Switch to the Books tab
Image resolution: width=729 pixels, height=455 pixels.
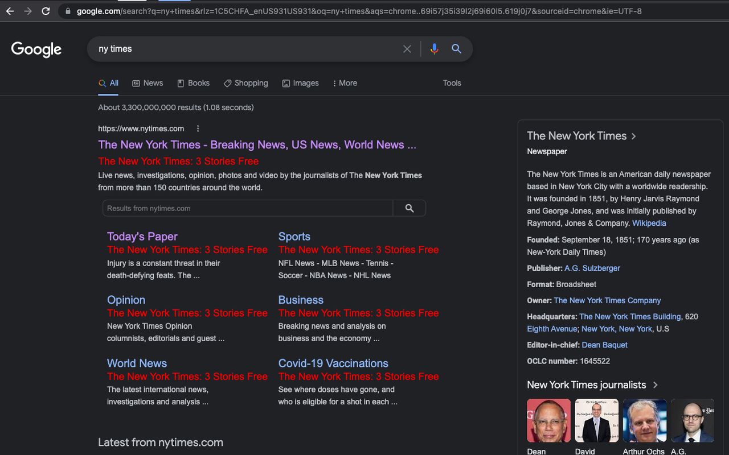pyautogui.click(x=193, y=83)
